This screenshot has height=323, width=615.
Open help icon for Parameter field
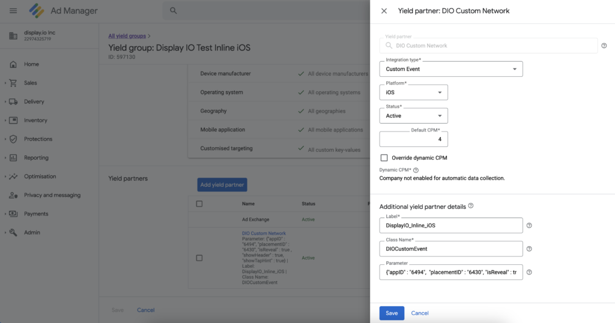(529, 272)
